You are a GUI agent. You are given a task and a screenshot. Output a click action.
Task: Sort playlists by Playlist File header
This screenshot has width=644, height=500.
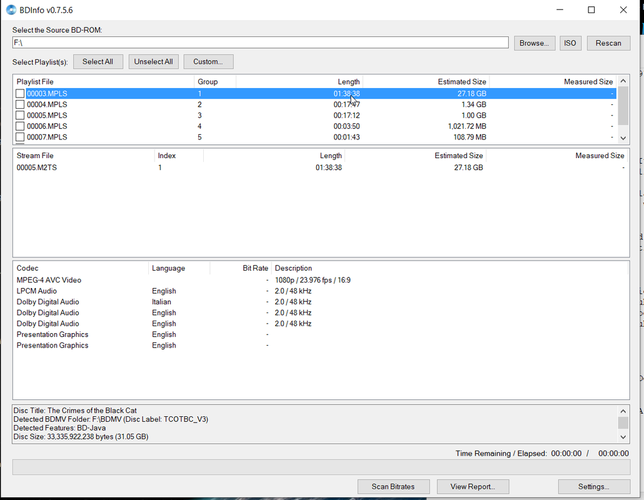pos(104,82)
